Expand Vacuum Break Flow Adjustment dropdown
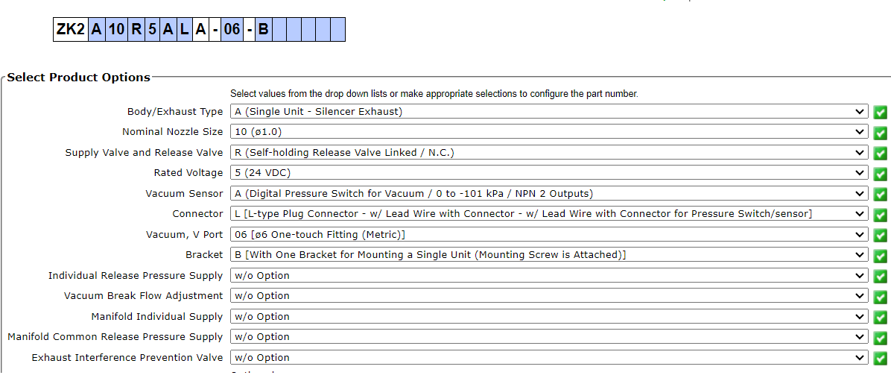 point(549,296)
